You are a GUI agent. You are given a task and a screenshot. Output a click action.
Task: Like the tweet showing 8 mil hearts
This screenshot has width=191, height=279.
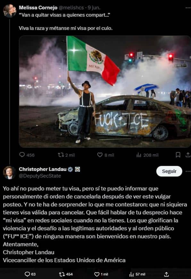click(x=106, y=155)
